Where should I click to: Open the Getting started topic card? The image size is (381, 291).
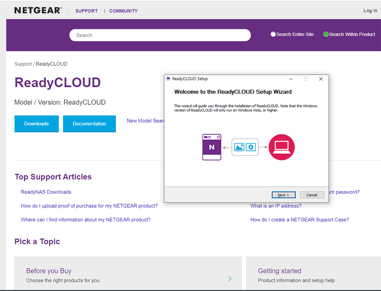click(313, 274)
